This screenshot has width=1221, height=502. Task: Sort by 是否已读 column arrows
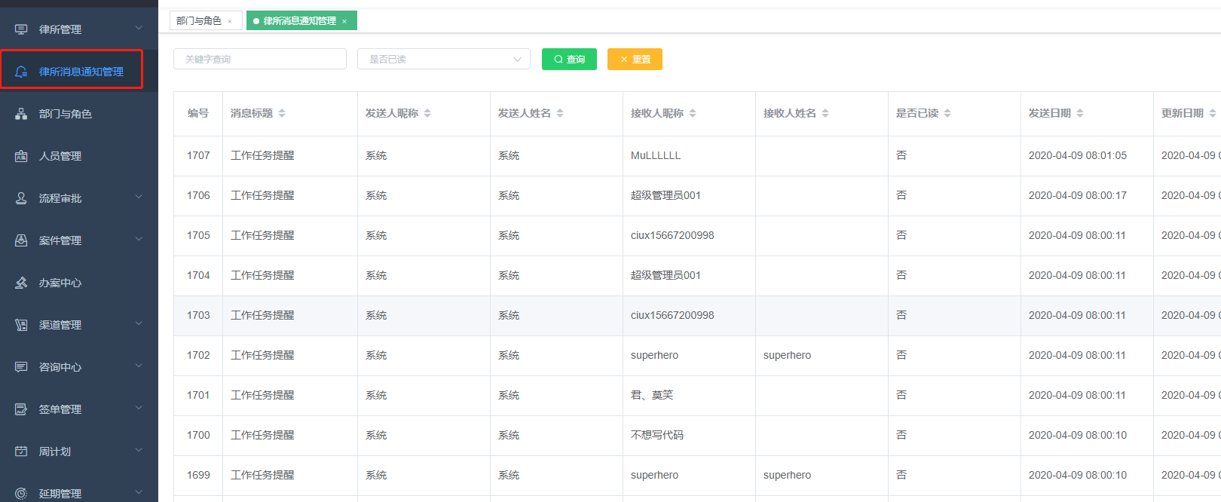point(947,113)
